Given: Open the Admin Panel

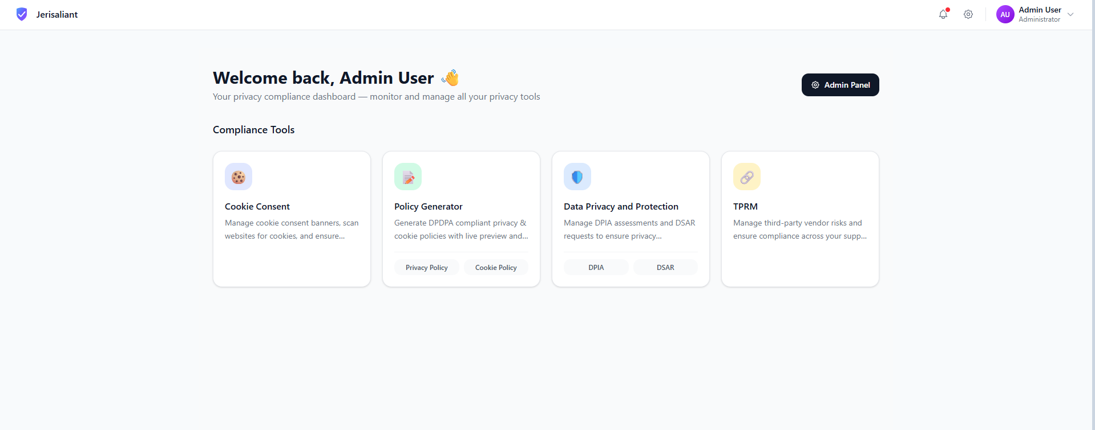Looking at the screenshot, I should [x=840, y=85].
